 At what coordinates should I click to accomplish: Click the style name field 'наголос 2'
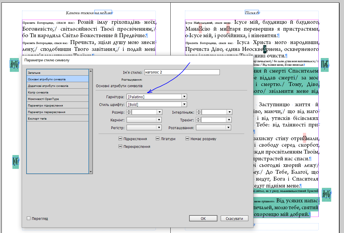(x=182, y=72)
